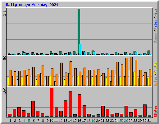Click the green Hits bar for day 4
This screenshot has height=124, width=159.
tap(23, 53)
